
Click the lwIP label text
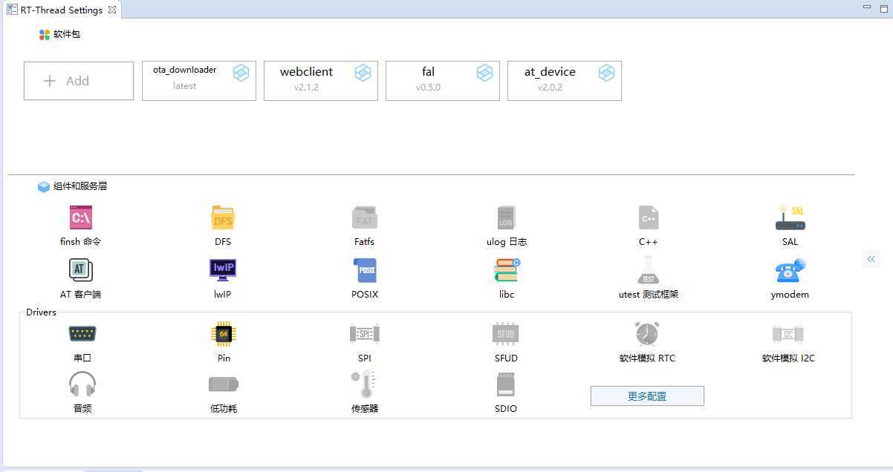(222, 295)
